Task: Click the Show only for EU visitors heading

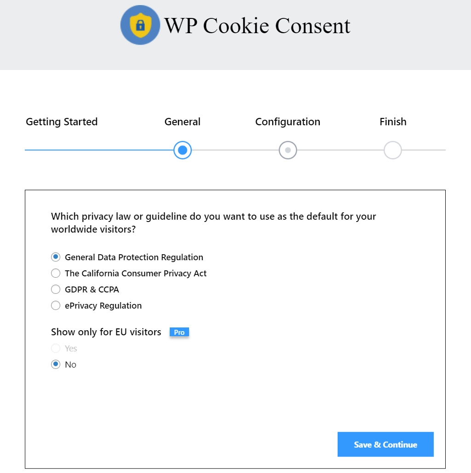Action: click(106, 332)
